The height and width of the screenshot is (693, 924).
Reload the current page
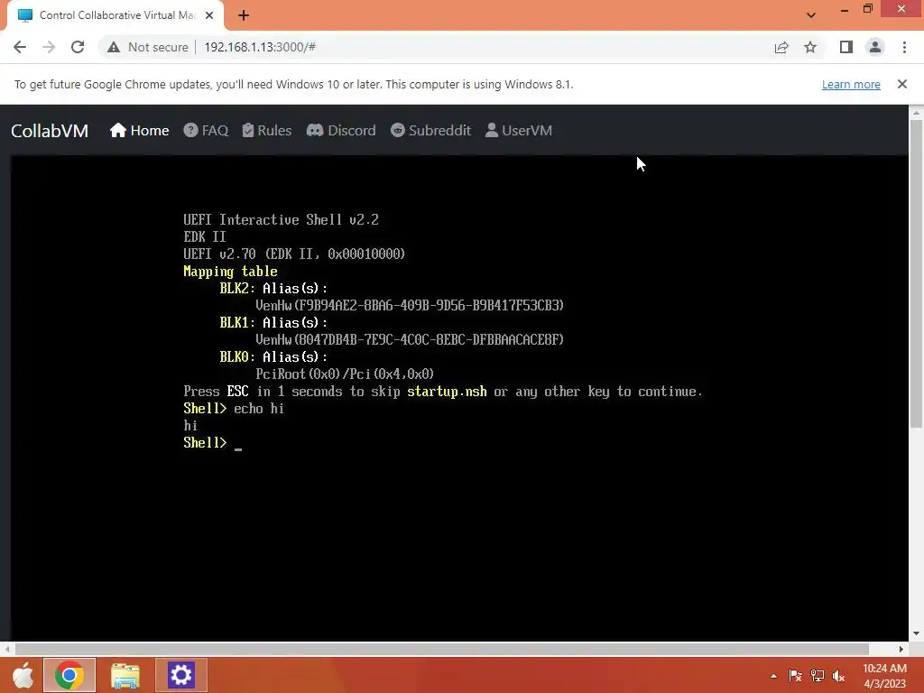[x=78, y=47]
